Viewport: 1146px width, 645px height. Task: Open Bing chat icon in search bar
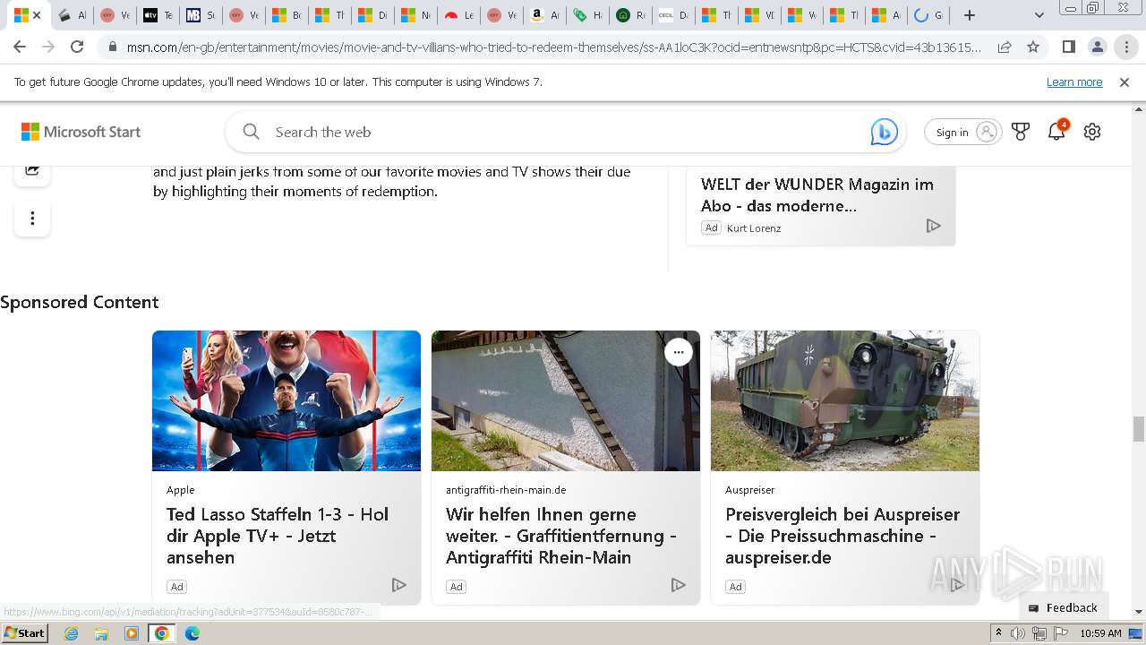(884, 132)
